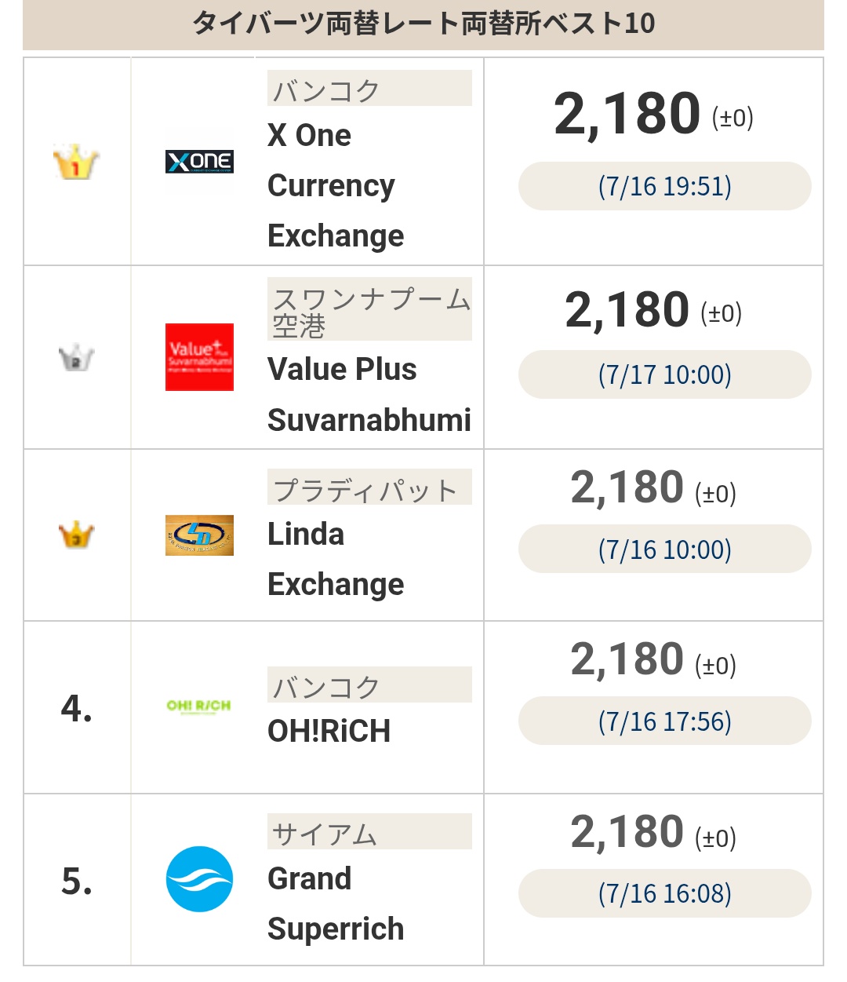
Task: Click the 7/17 10:00 timestamp pill
Action: pos(665,374)
